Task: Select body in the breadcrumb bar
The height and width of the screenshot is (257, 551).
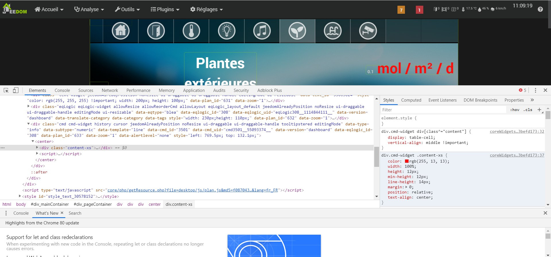Action: coord(21,204)
